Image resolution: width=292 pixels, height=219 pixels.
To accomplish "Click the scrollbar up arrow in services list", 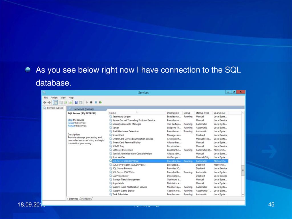I will click(x=243, y=113).
